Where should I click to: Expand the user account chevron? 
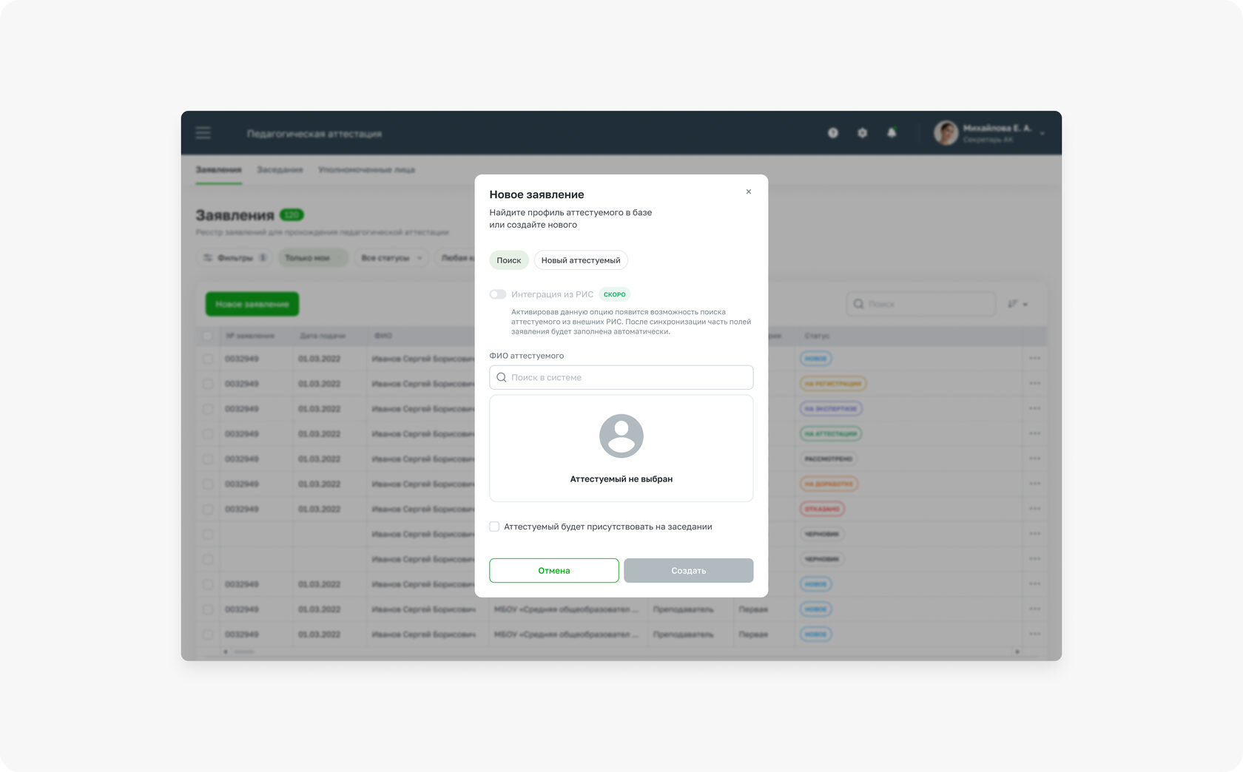coord(1042,134)
